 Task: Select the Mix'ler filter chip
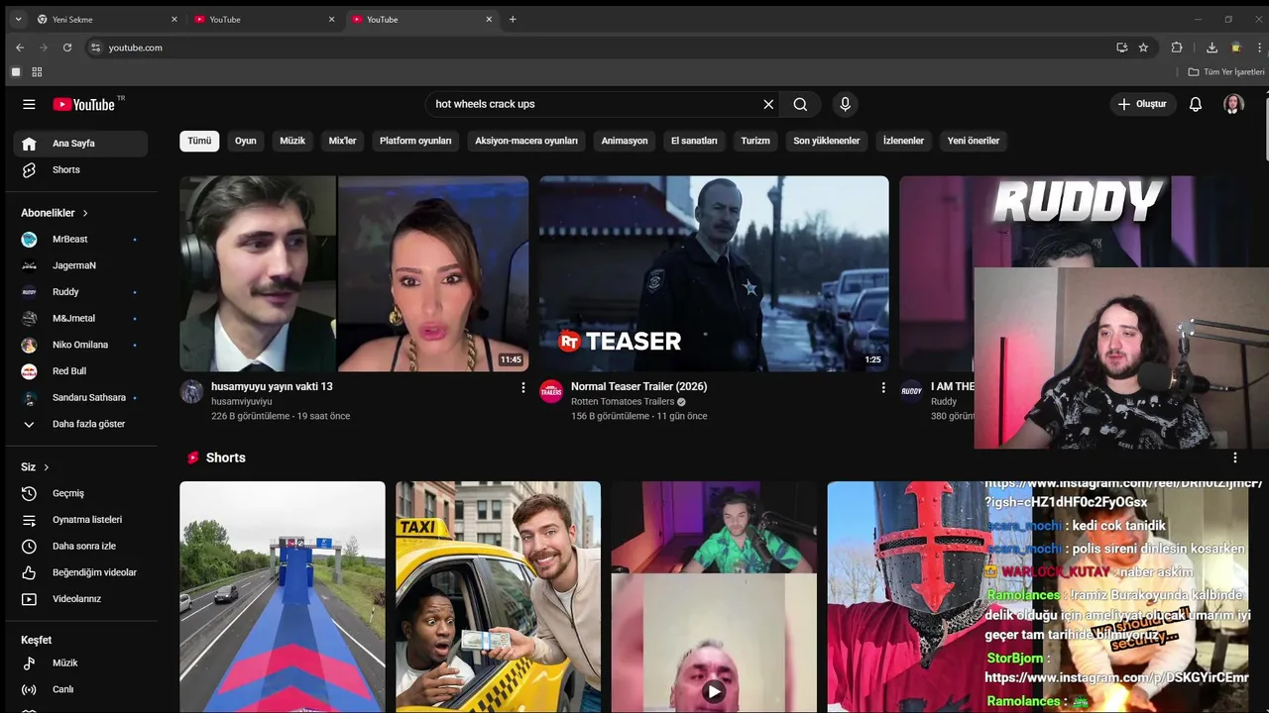tap(342, 141)
